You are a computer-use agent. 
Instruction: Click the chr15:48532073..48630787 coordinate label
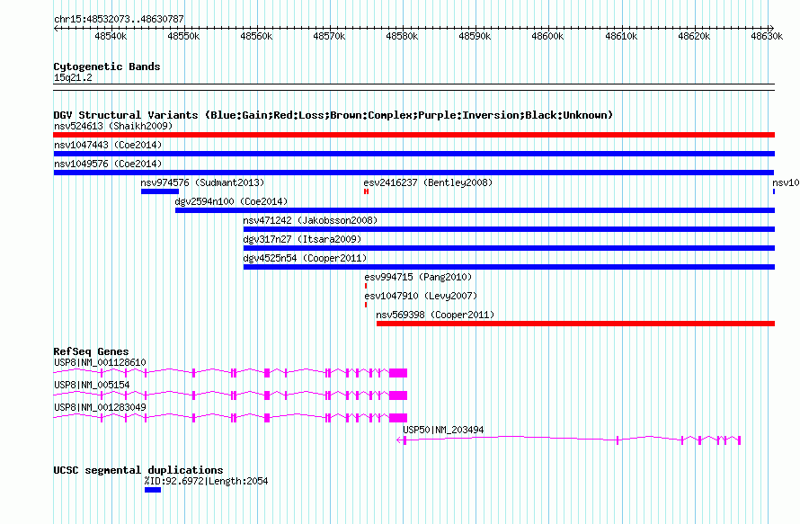pos(119,19)
